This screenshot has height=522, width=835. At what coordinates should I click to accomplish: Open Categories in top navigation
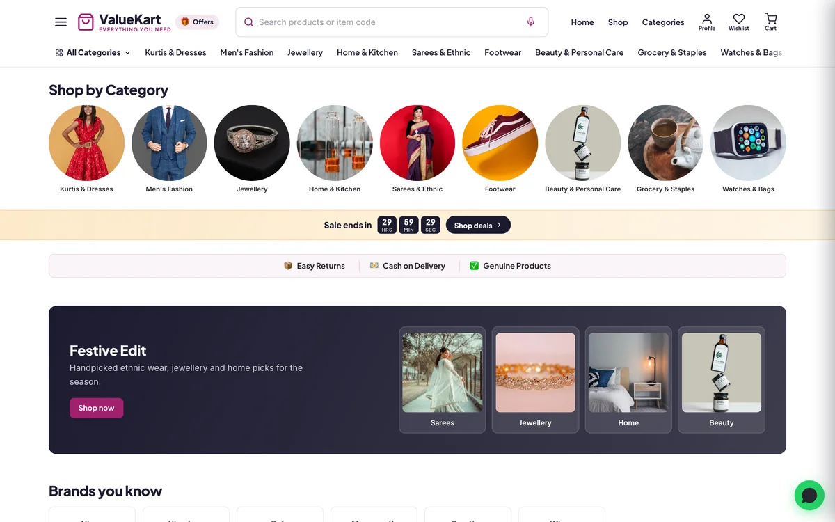pyautogui.click(x=663, y=22)
